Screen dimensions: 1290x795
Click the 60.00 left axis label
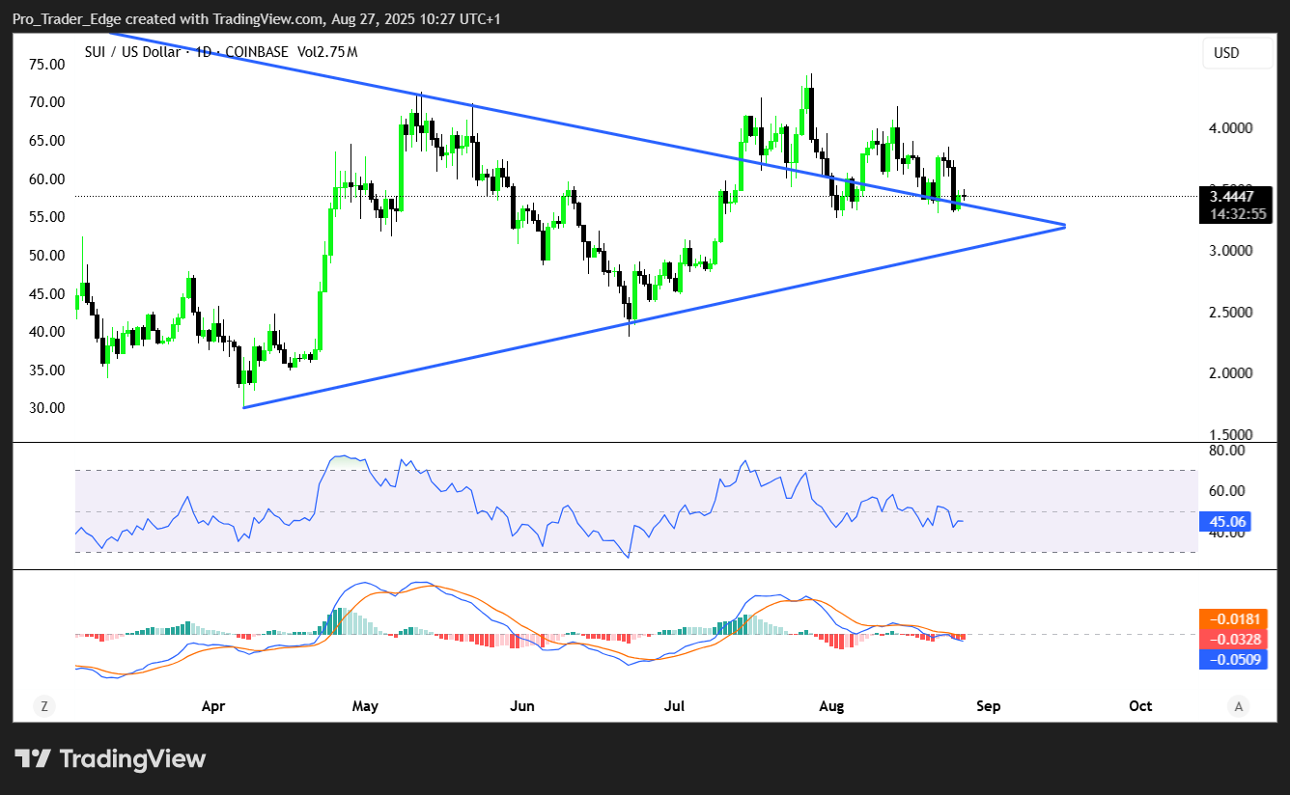(48, 179)
